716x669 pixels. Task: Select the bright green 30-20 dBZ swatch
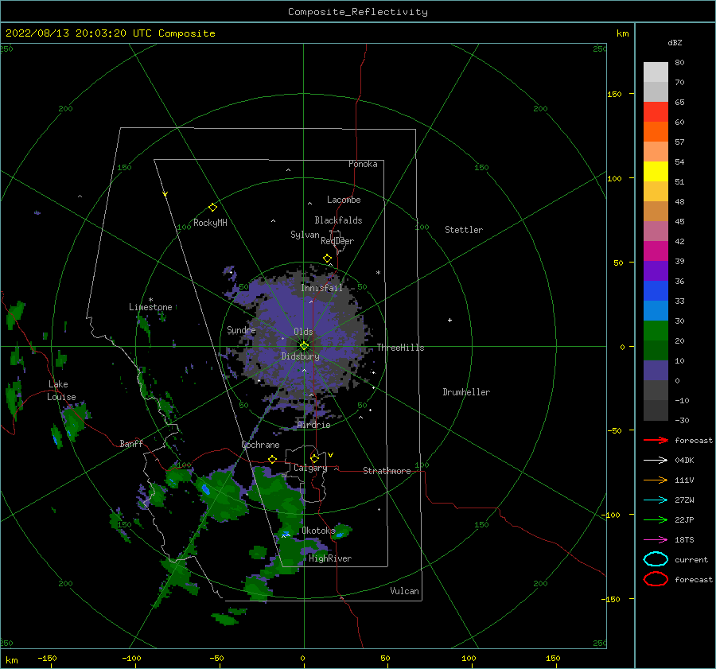pyautogui.click(x=656, y=331)
